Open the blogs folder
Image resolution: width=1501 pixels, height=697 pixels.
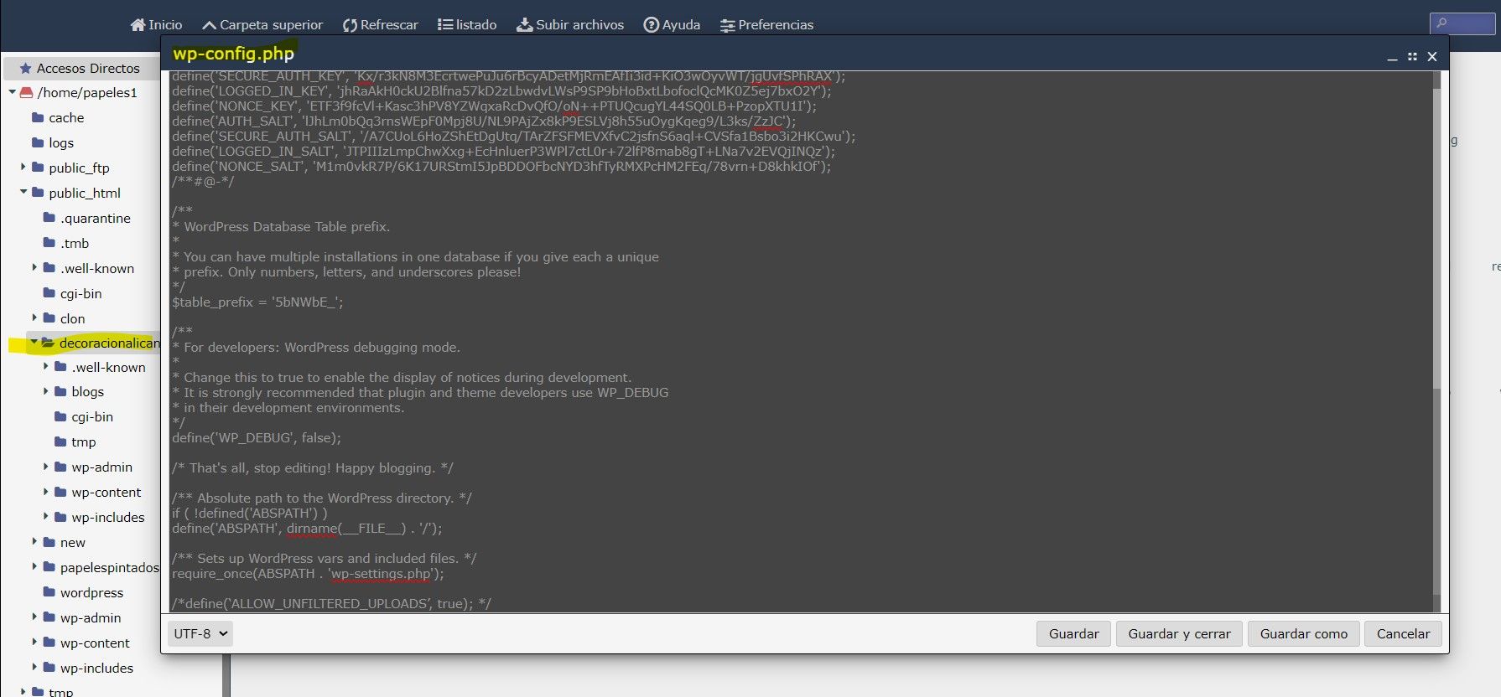80,391
